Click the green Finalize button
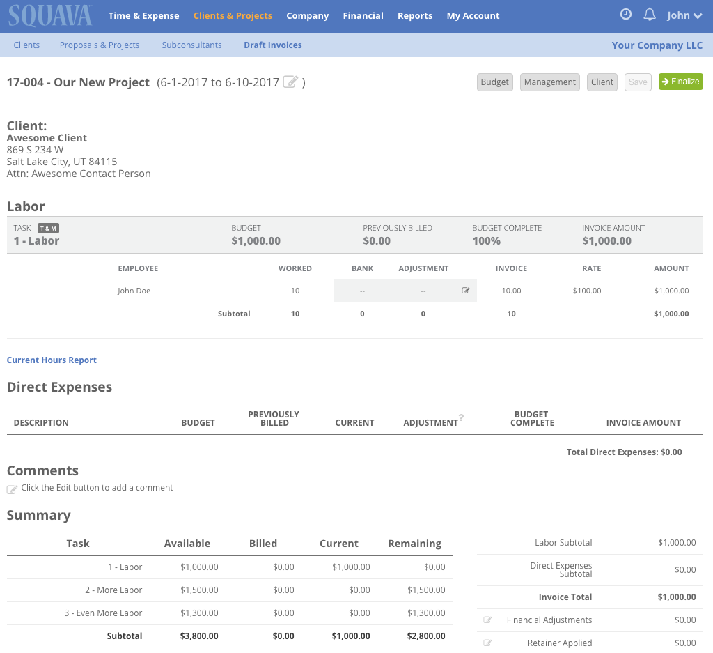Viewport: 713px width, 653px height. coord(681,82)
